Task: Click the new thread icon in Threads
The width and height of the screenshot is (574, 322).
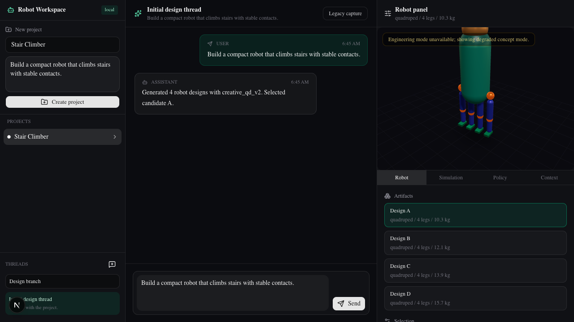Action: coord(112,264)
